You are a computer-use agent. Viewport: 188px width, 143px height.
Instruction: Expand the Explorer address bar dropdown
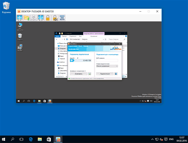click(x=103, y=39)
